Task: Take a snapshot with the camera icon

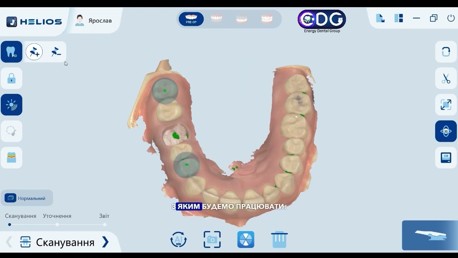Action: [212, 239]
